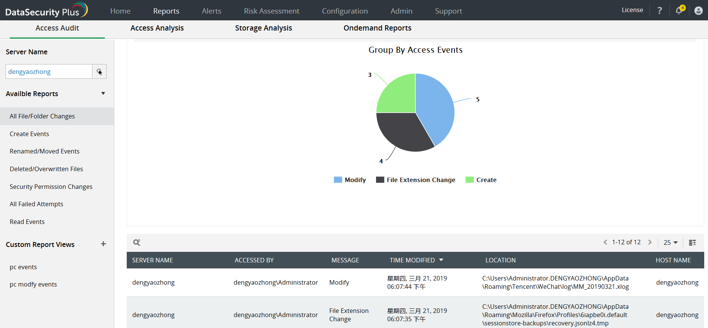This screenshot has height=328, width=708.
Task: Open the notifications bell icon
Action: click(679, 11)
